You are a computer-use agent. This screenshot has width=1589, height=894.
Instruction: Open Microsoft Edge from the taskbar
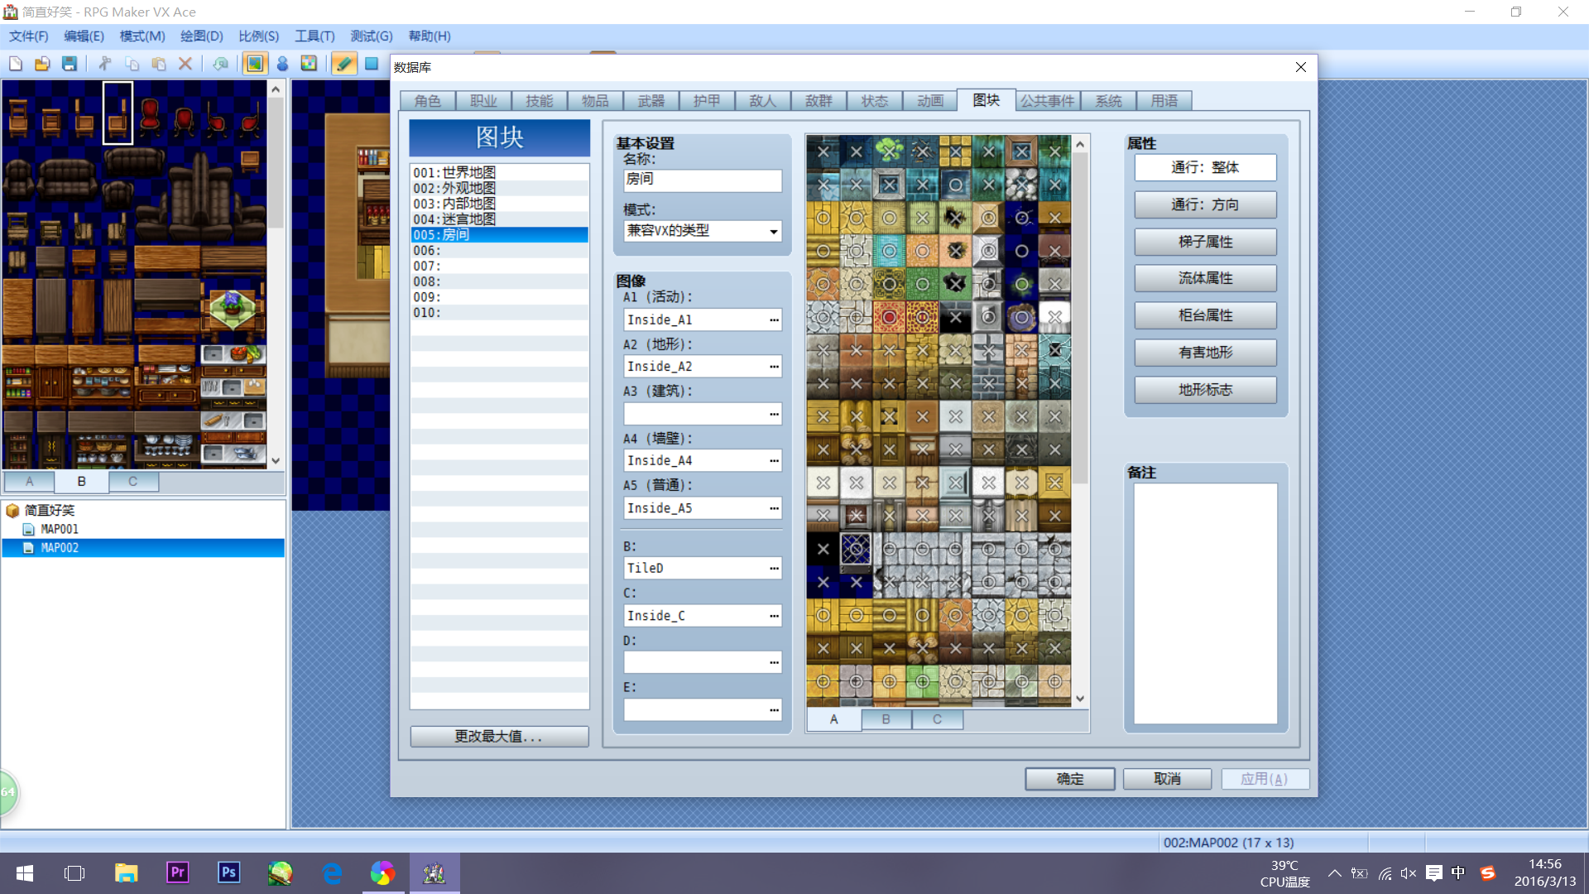click(x=332, y=872)
